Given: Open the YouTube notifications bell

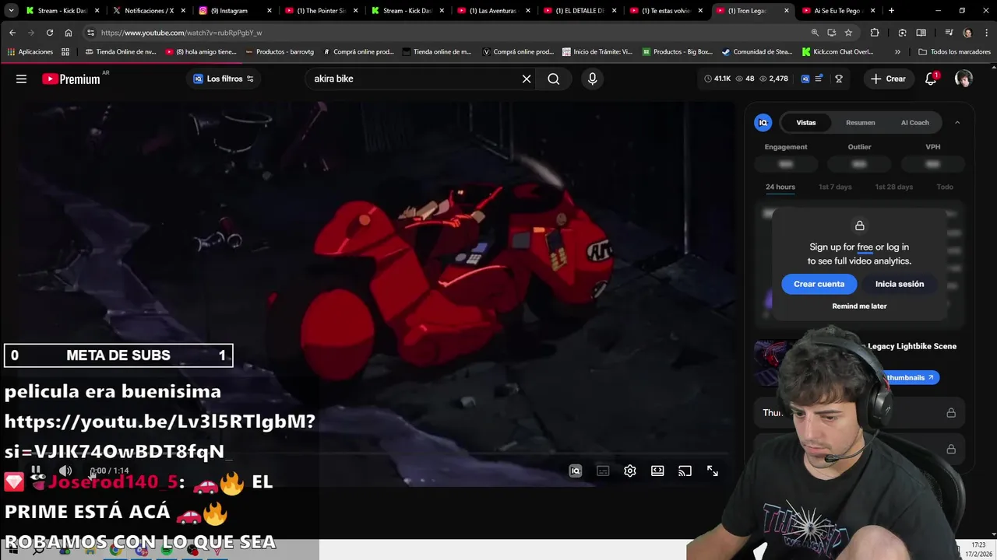Looking at the screenshot, I should click(931, 79).
